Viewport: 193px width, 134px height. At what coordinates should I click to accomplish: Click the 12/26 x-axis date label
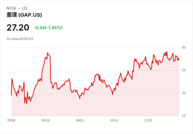point(148,120)
